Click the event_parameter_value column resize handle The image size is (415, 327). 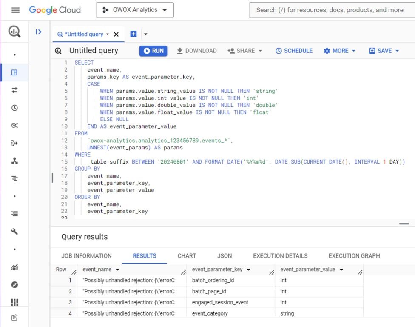pos(360,272)
